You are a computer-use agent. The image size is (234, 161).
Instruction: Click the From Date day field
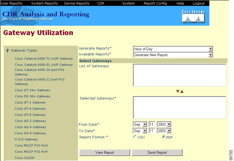click(152, 124)
